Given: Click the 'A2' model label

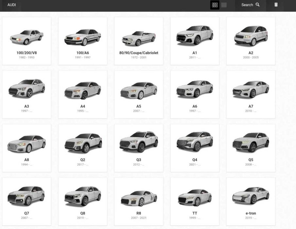Looking at the screenshot, I should 251,53.
